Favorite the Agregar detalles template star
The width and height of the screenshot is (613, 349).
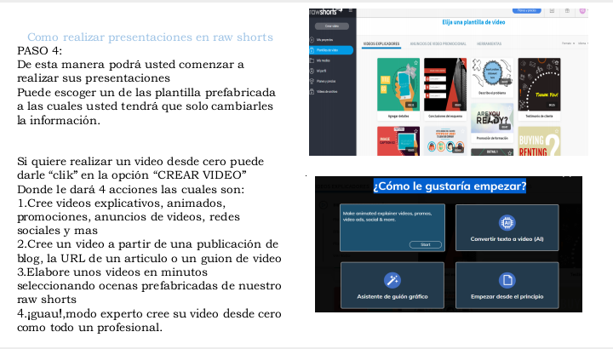pos(416,62)
